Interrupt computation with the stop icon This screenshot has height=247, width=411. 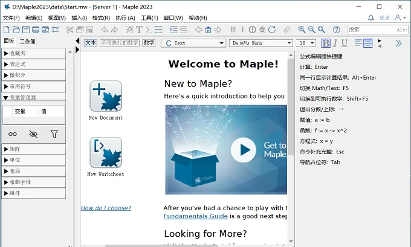click(x=252, y=30)
